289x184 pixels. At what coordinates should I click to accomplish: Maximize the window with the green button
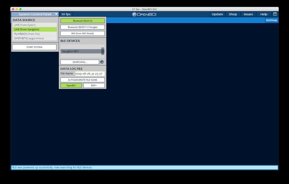[x=20, y=9]
